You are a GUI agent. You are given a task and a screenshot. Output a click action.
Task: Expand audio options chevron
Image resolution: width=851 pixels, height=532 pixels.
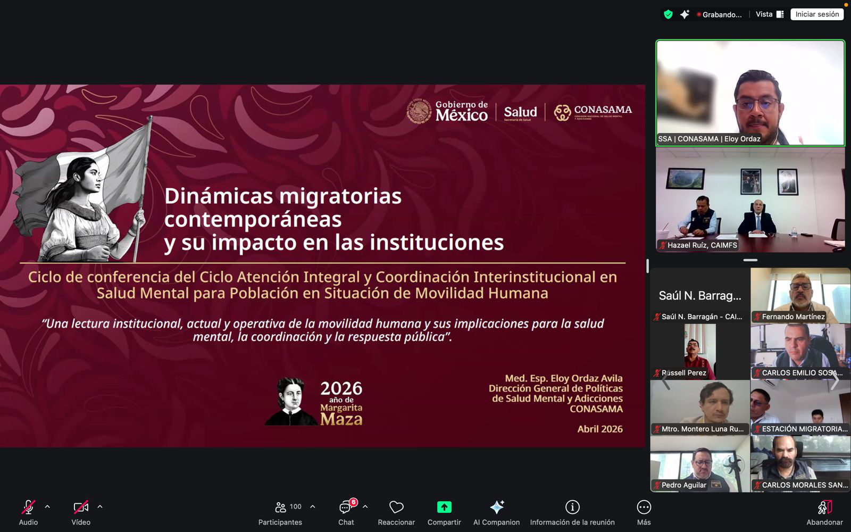click(x=47, y=507)
